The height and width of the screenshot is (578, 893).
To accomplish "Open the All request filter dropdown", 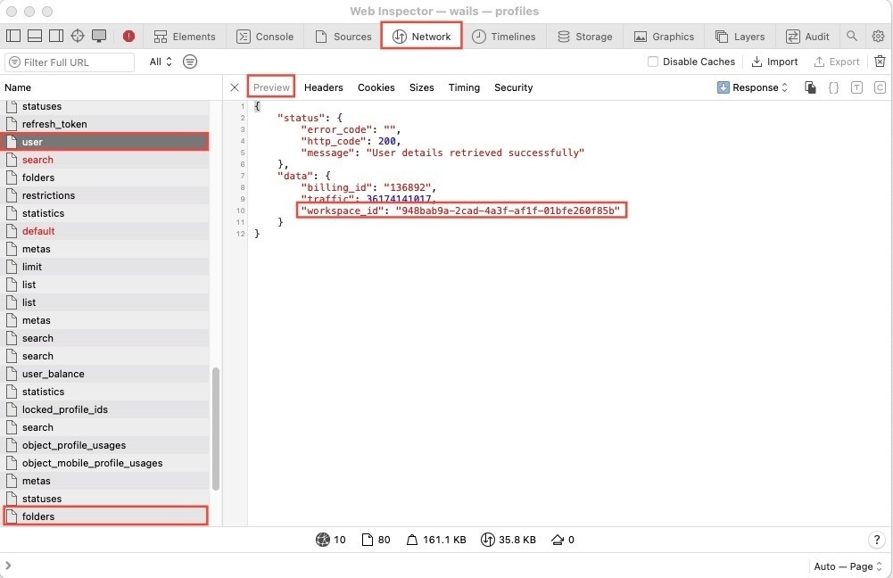I will [158, 62].
